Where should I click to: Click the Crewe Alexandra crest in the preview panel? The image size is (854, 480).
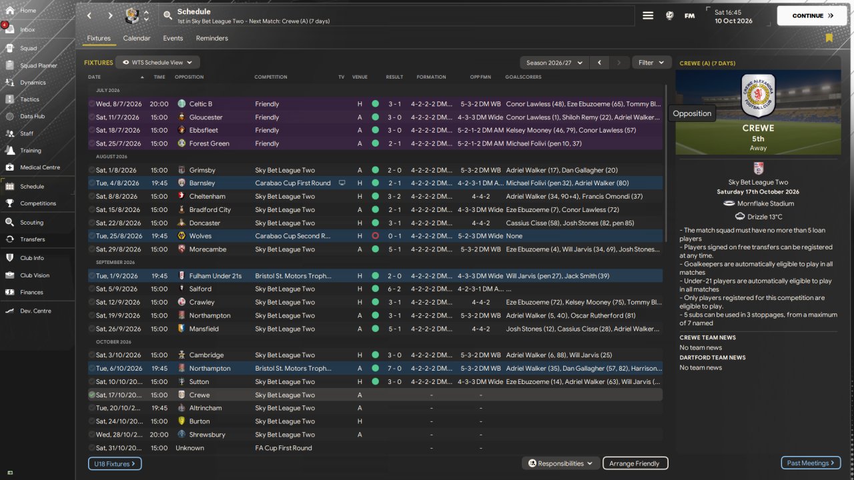pyautogui.click(x=758, y=96)
